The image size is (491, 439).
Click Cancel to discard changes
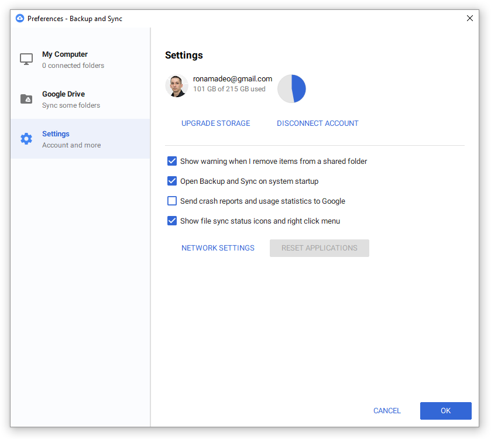tap(387, 410)
